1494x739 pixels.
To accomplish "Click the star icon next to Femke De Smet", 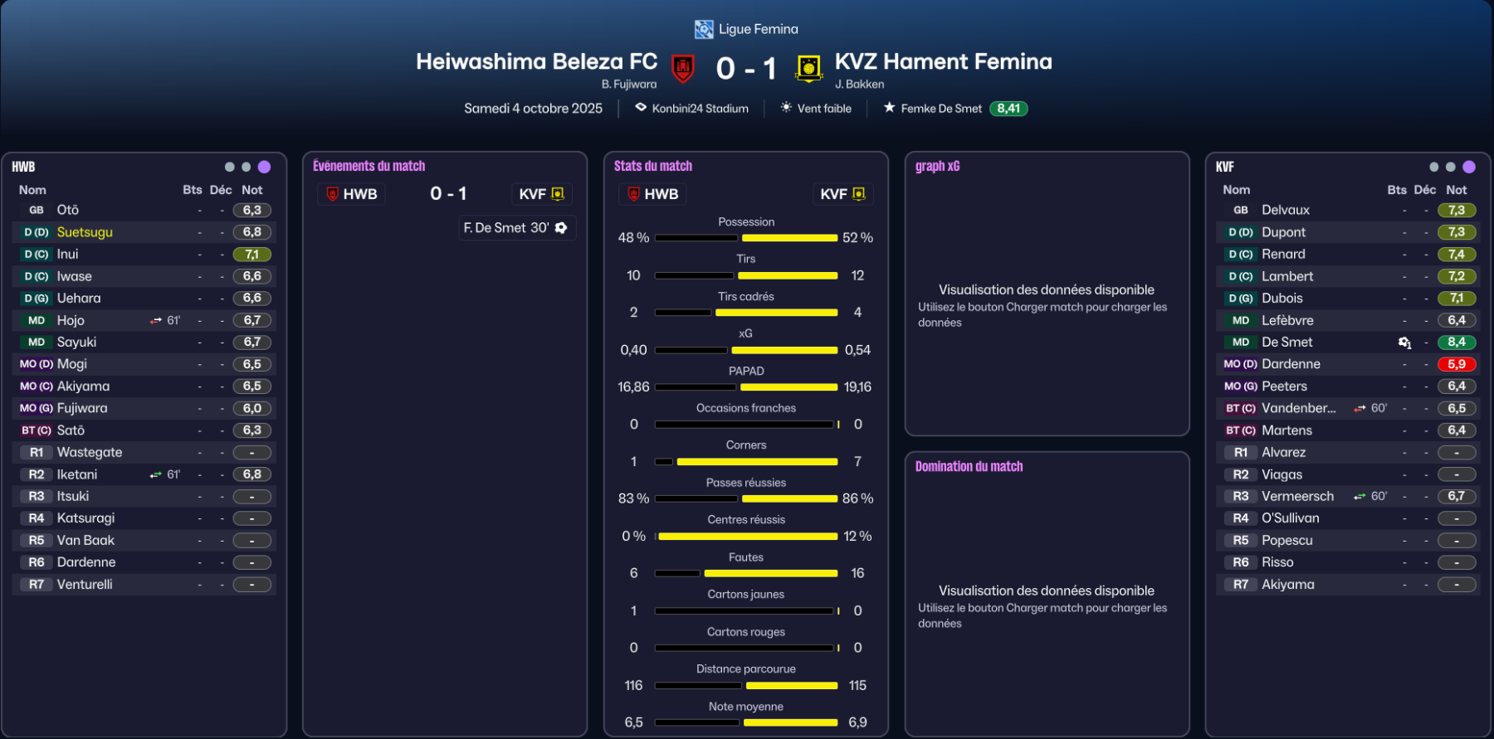I will click(x=889, y=108).
